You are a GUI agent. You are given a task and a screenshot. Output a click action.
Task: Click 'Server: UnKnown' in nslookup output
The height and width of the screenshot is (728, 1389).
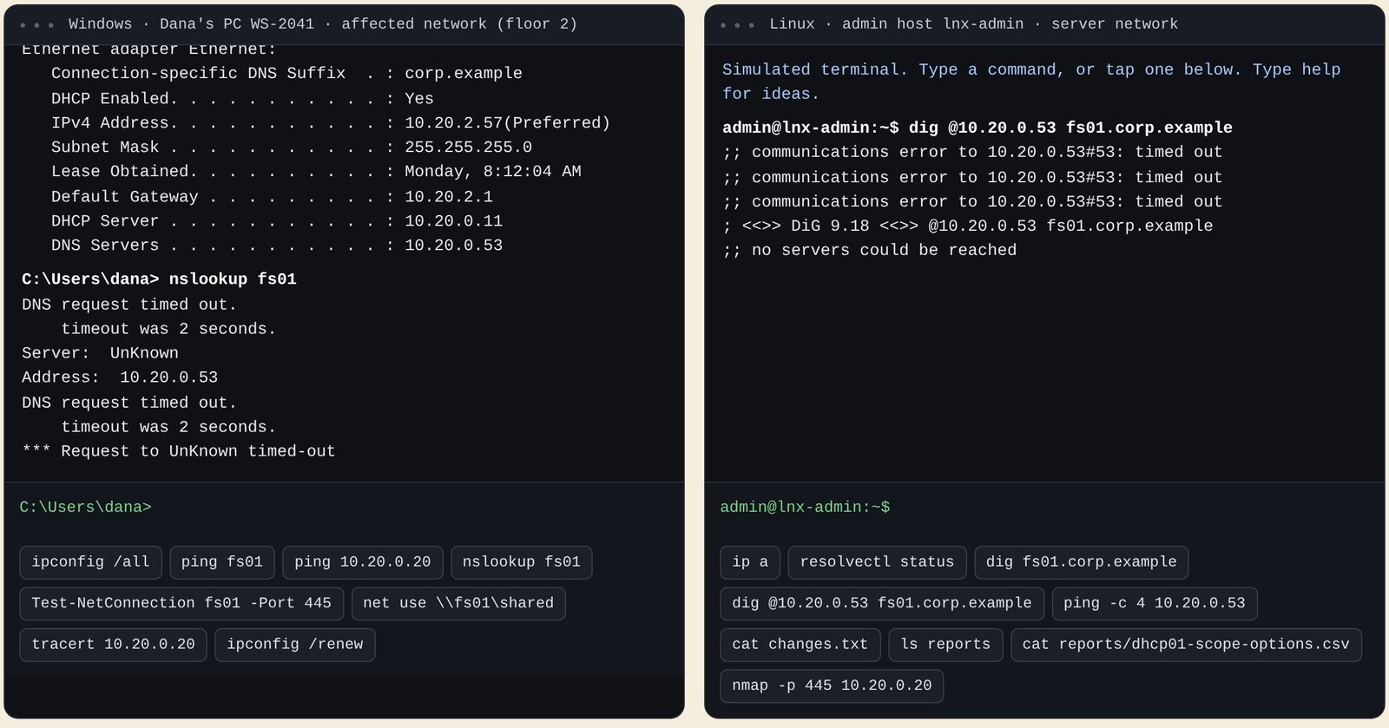[x=100, y=353]
